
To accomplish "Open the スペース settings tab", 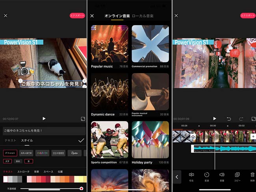I will [x=48, y=172].
